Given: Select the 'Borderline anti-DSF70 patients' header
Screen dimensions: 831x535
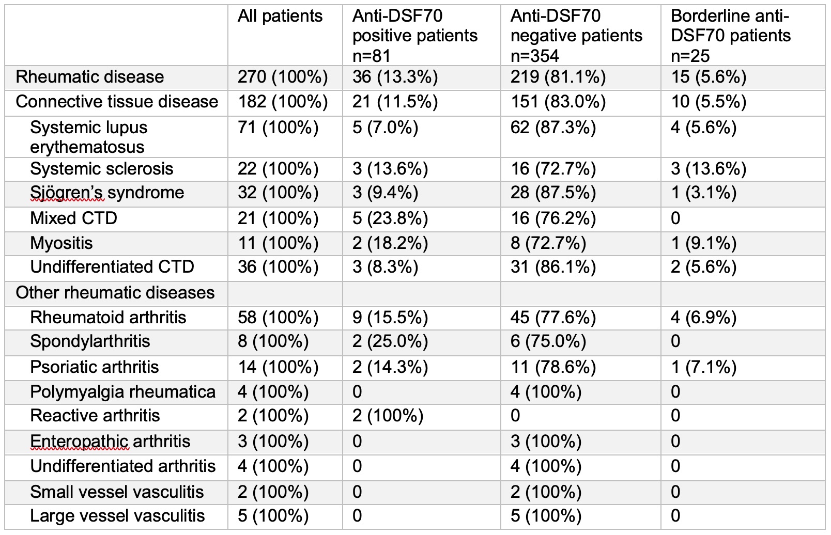Looking at the screenshot, I should click(x=730, y=36).
